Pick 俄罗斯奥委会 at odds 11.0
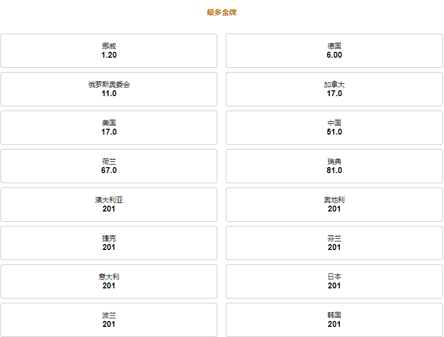 [109, 89]
